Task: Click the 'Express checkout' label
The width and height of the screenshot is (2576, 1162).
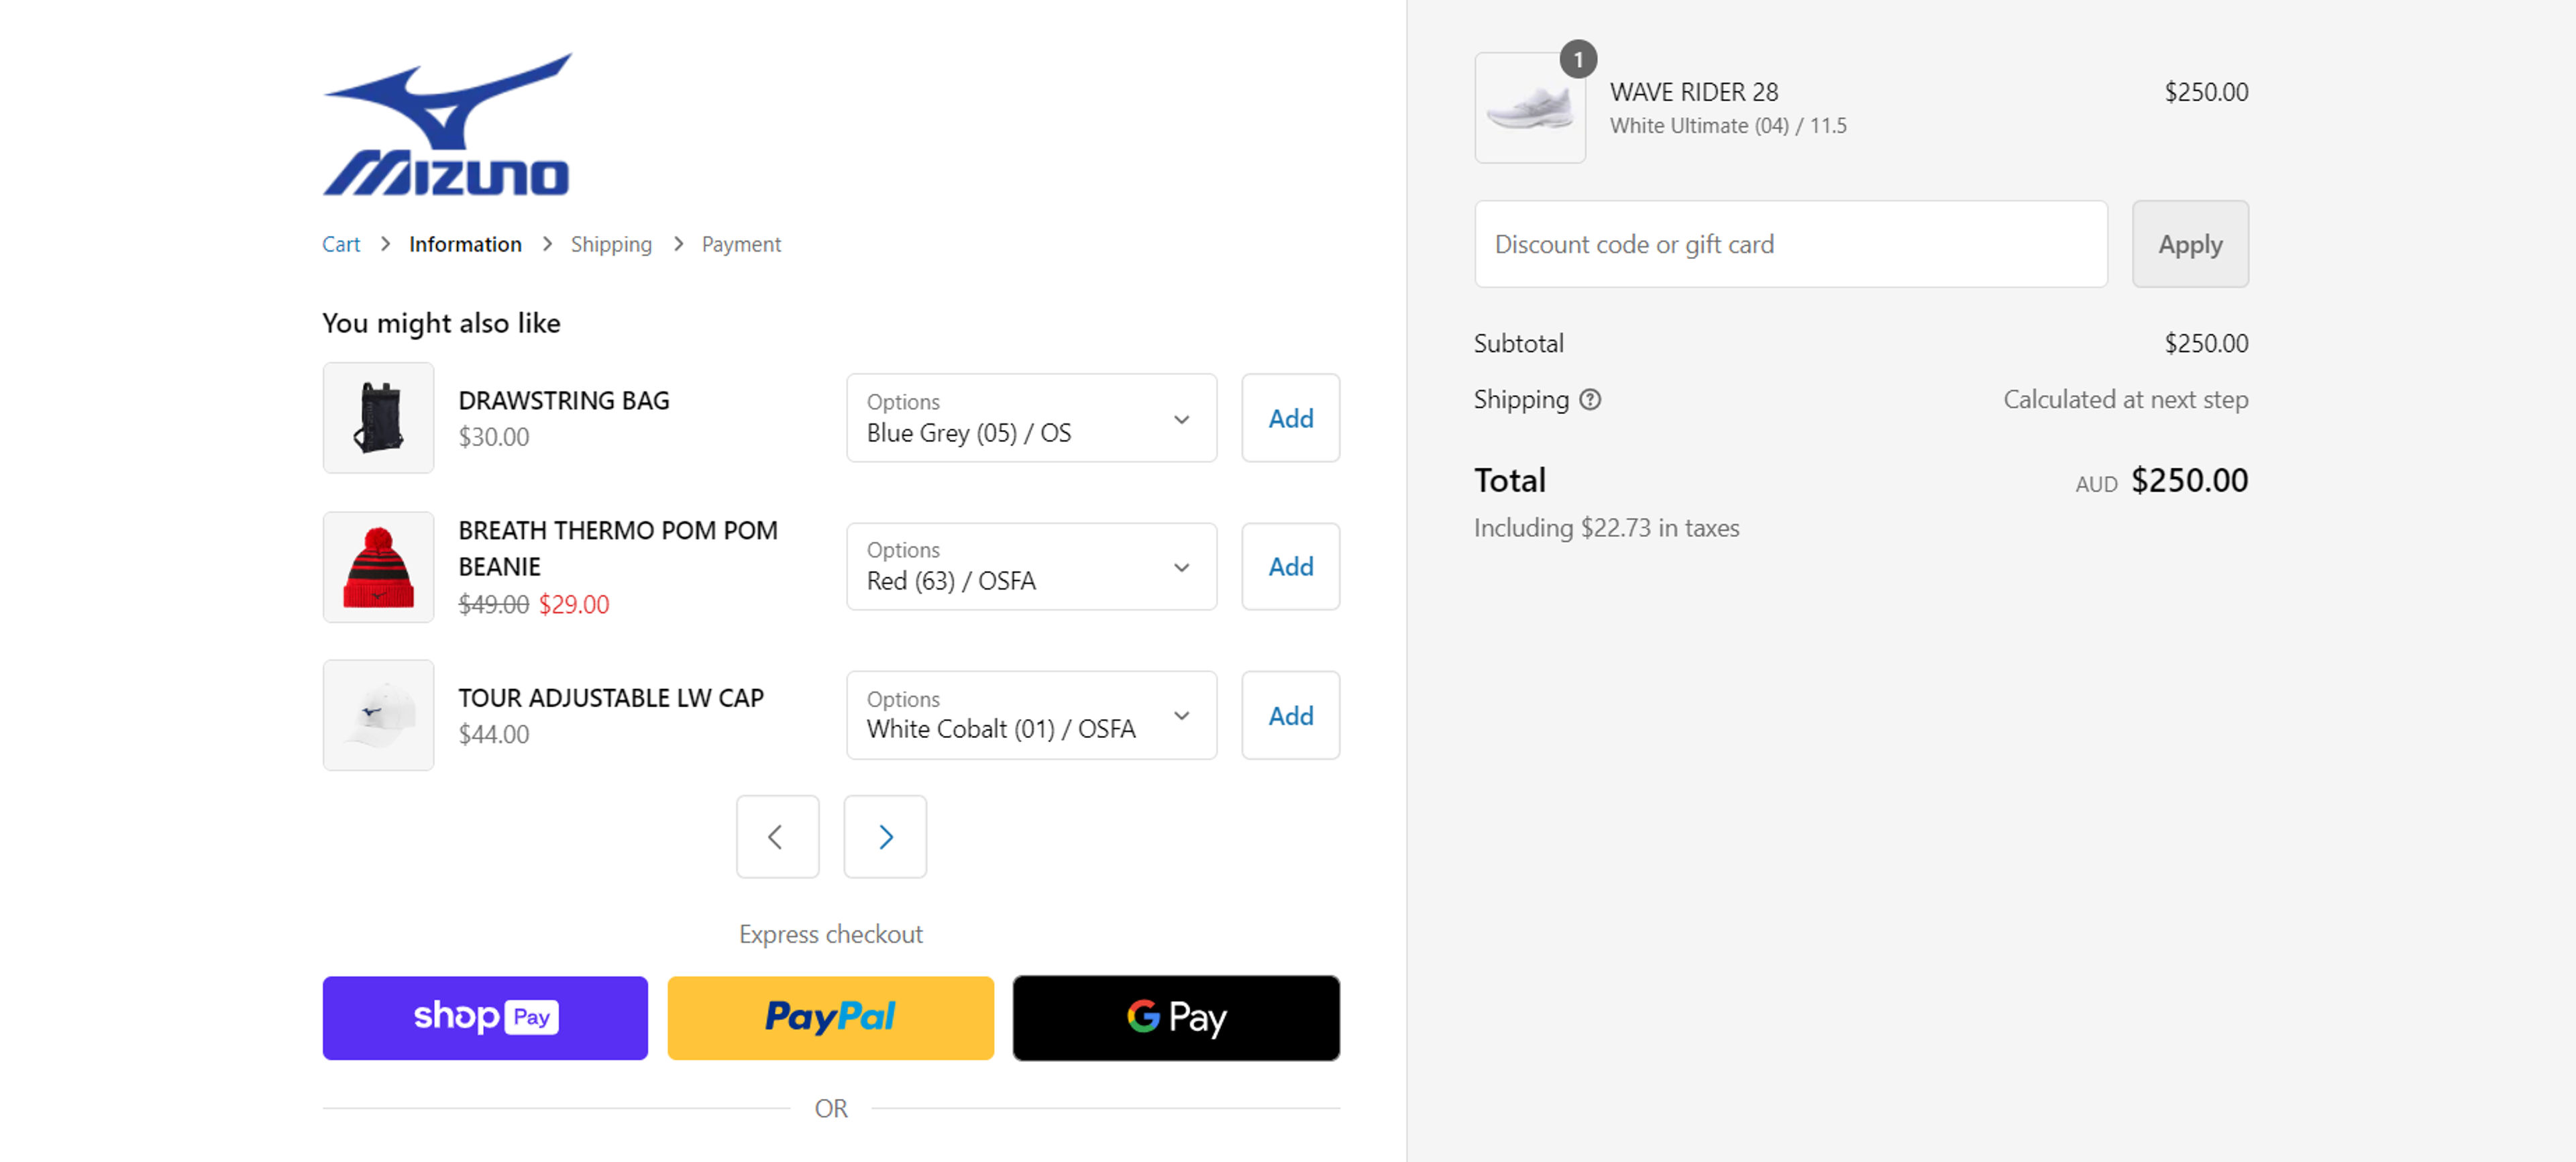Action: pyautogui.click(x=830, y=934)
